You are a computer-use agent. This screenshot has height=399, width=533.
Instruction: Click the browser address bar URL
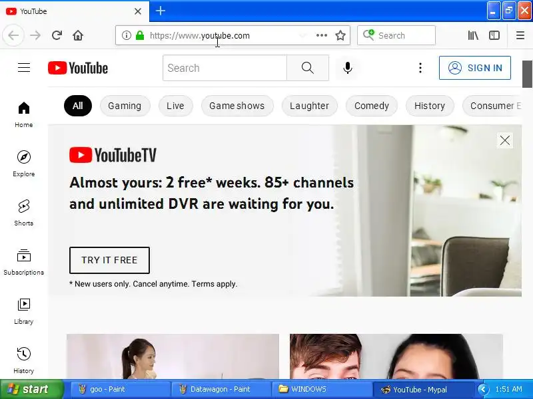[x=199, y=35]
